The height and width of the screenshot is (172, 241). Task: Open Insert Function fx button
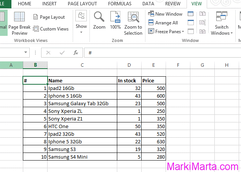[x=76, y=53]
